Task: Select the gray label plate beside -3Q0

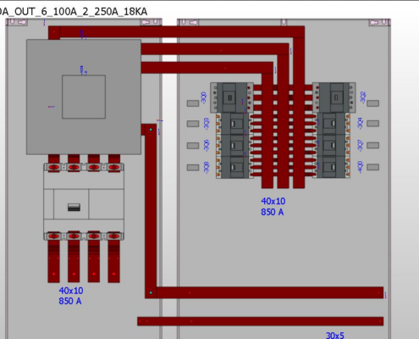Action: point(193,103)
